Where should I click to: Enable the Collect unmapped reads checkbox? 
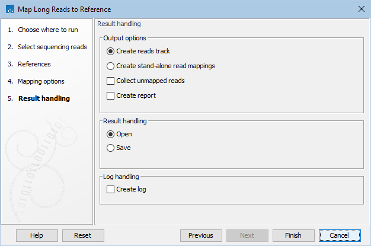(111, 81)
